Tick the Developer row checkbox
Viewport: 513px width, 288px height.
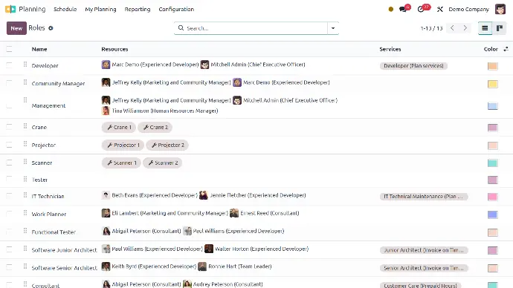click(9, 65)
